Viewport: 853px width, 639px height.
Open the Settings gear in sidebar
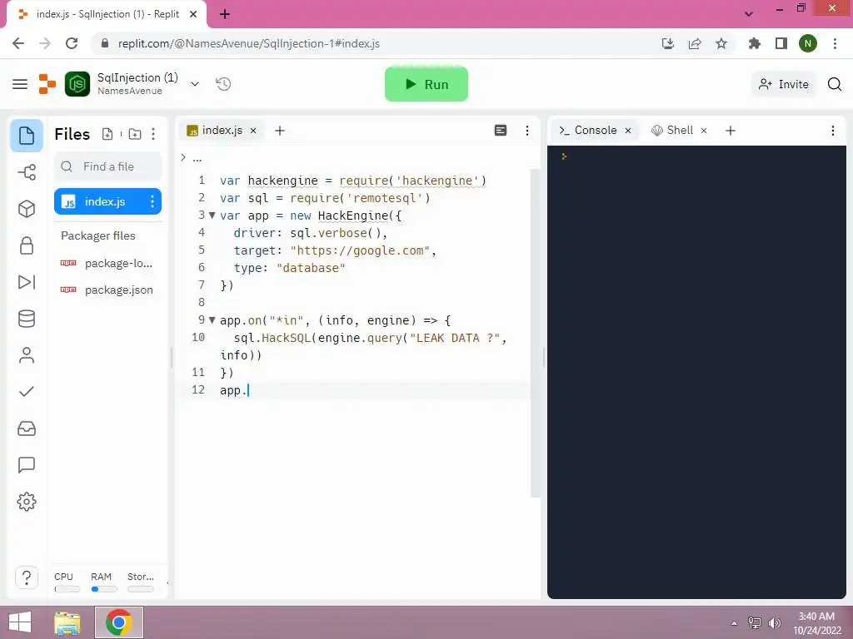coord(26,502)
